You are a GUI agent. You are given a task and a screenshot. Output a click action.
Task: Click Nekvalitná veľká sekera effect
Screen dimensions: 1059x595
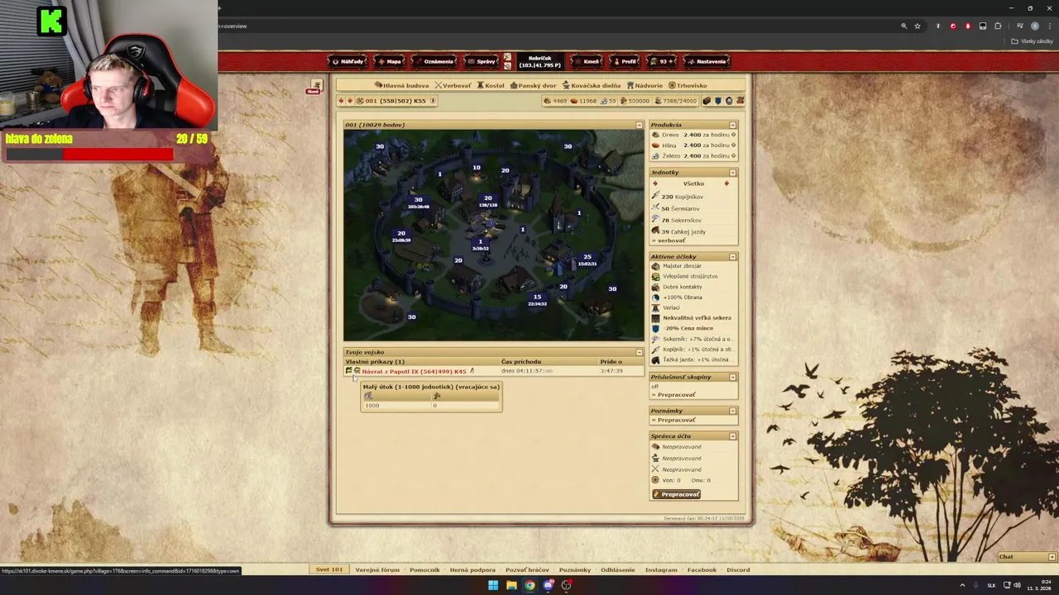pos(697,318)
